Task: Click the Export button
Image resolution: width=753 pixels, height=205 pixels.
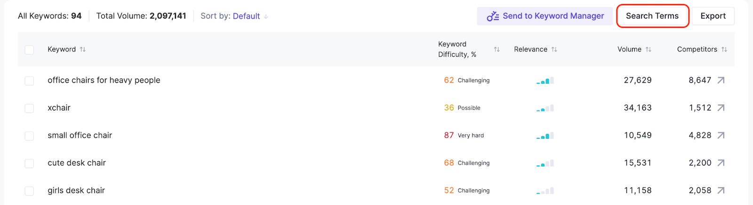Action: [713, 16]
